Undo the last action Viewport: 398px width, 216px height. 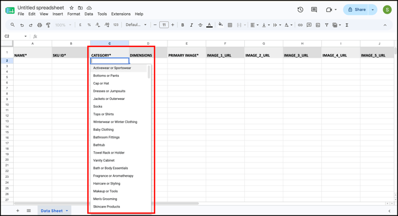(22, 25)
